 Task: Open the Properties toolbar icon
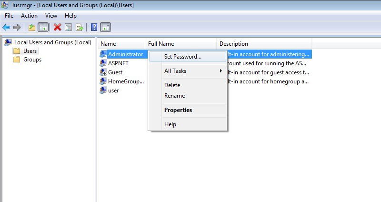pos(69,27)
